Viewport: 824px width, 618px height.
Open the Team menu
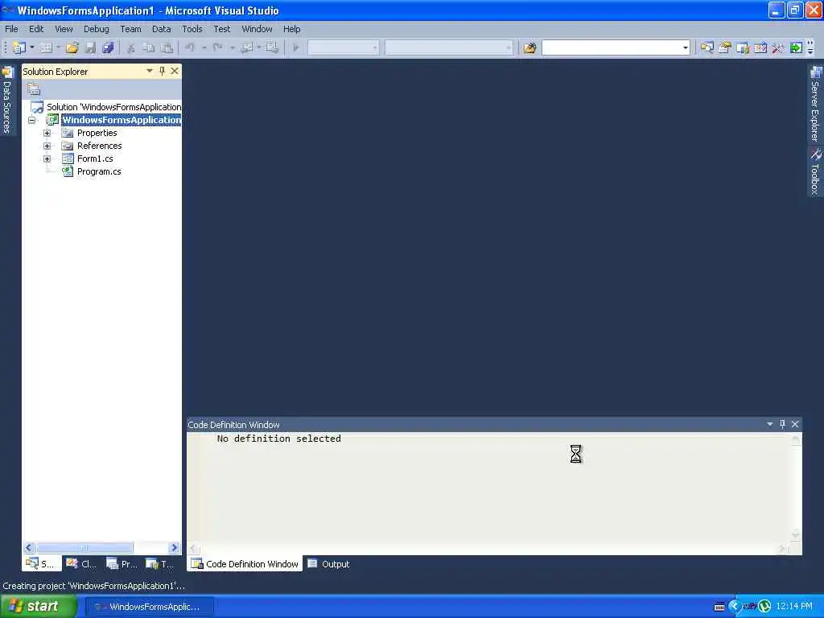130,29
